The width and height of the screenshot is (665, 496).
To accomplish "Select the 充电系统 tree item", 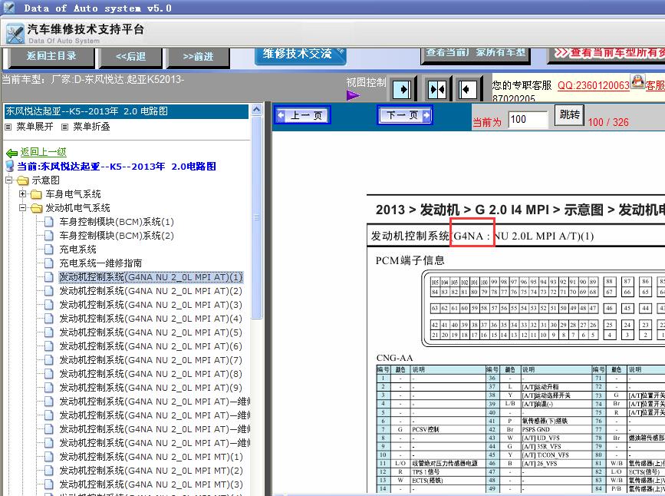I will coord(77,250).
